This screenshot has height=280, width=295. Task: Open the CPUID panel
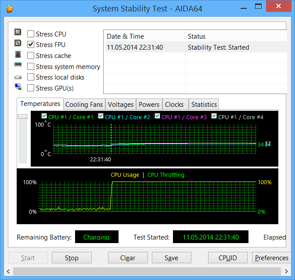click(228, 258)
